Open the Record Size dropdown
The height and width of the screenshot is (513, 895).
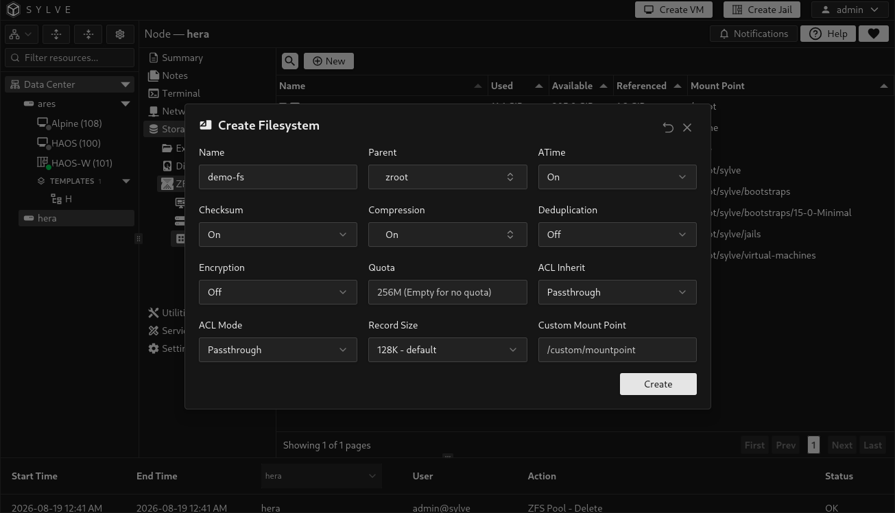[448, 350]
